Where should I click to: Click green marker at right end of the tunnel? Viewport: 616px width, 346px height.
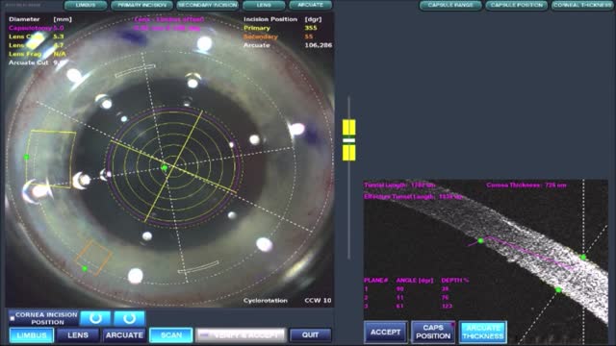(x=583, y=257)
